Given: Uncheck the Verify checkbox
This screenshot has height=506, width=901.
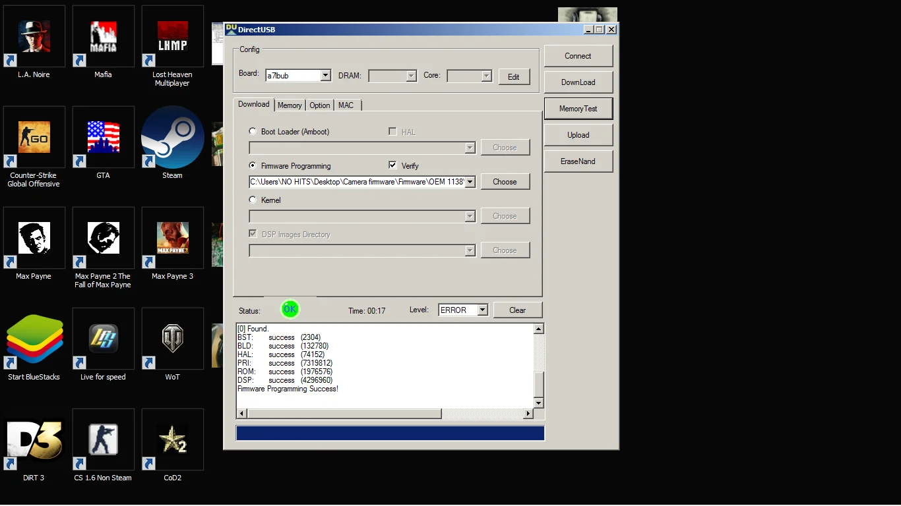Looking at the screenshot, I should (x=393, y=166).
